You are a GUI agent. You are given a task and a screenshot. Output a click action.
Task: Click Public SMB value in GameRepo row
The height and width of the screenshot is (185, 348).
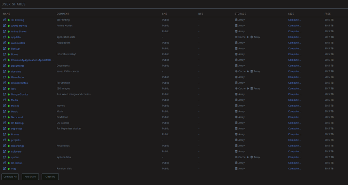[166, 77]
